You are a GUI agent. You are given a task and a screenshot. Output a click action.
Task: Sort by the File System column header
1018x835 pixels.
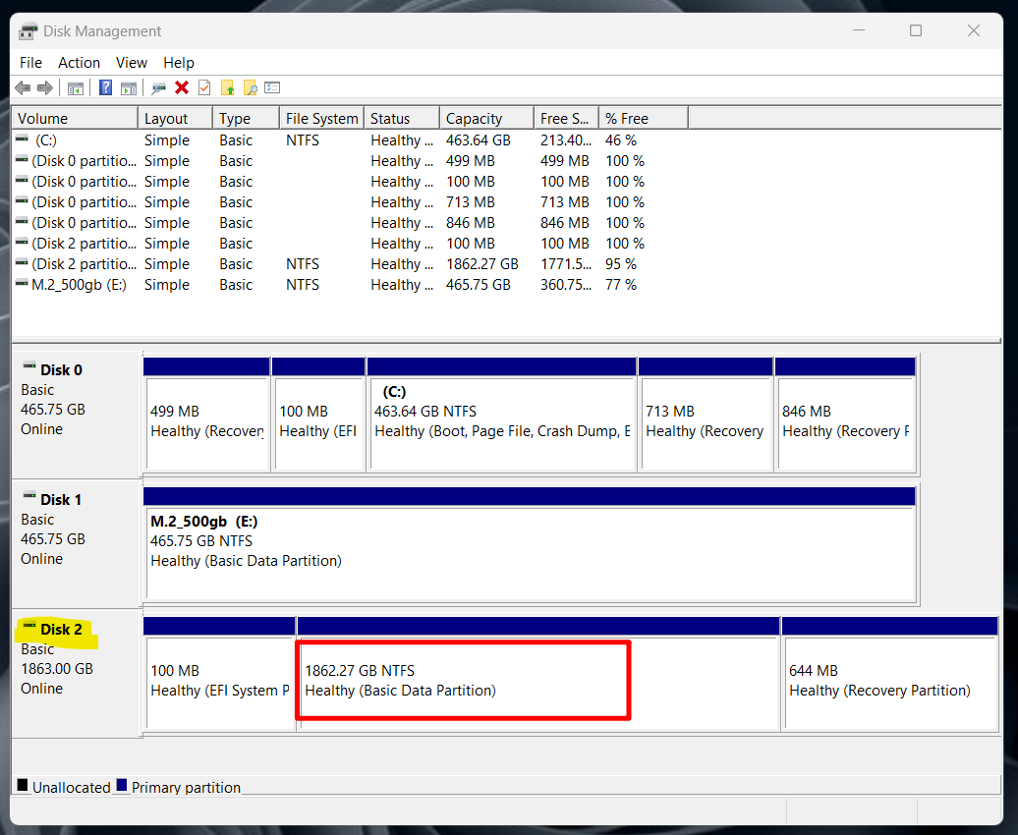point(321,119)
